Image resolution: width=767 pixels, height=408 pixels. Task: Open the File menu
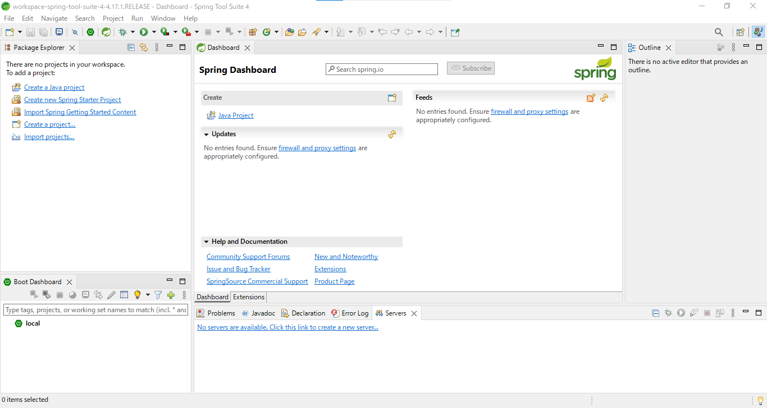[9, 18]
